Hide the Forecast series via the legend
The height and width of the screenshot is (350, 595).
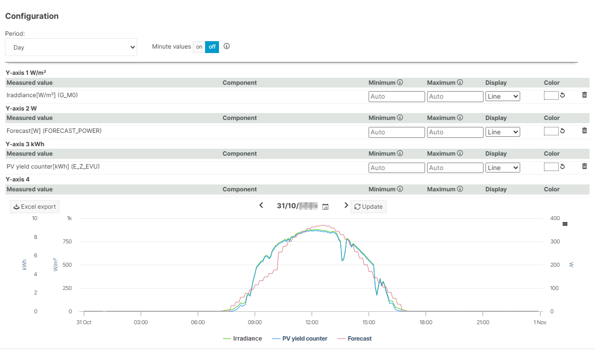tap(358, 339)
